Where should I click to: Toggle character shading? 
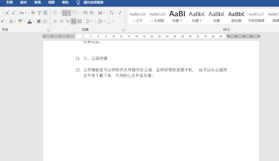point(39,21)
